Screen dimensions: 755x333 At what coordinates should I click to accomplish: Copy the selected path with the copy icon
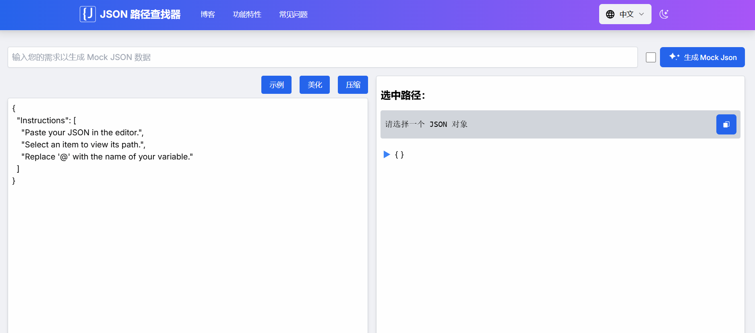click(x=726, y=124)
